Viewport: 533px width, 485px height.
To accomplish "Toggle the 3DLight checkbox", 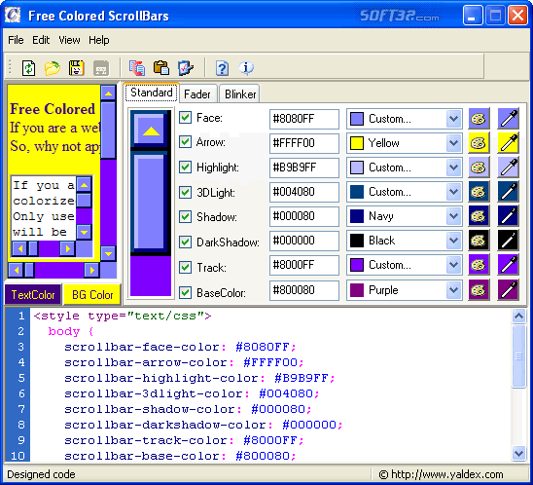I will coord(185,192).
